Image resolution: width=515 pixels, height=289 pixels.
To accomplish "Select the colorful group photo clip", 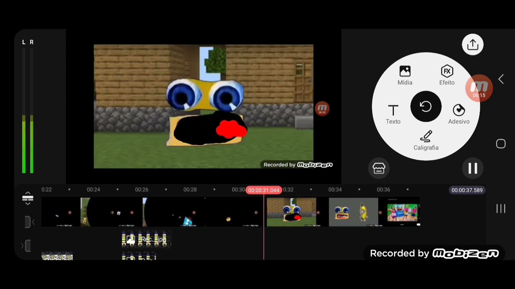I will coord(403,212).
